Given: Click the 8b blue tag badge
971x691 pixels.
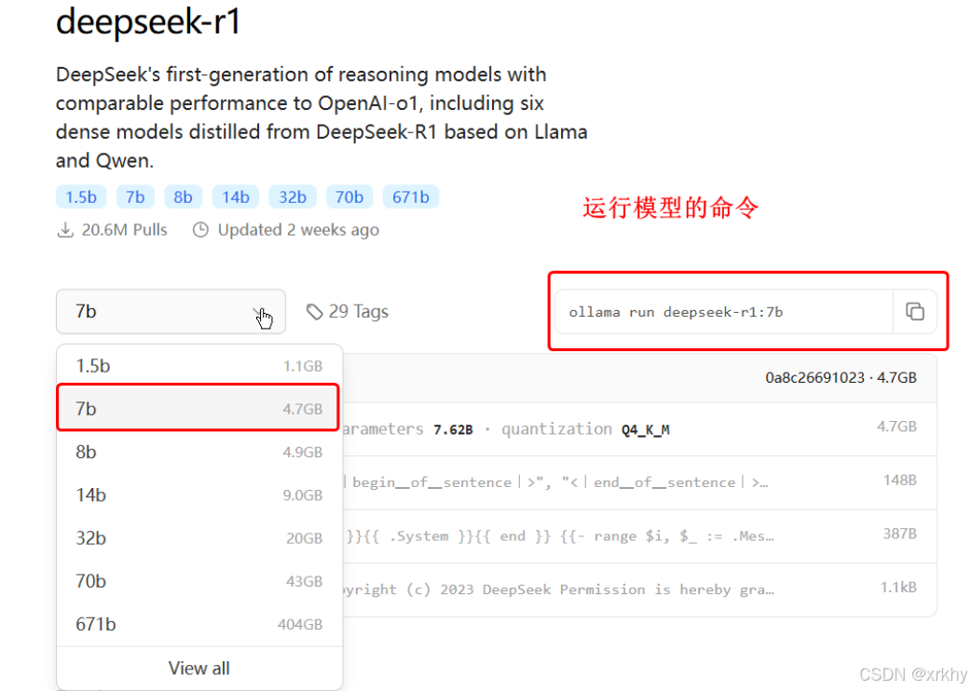Looking at the screenshot, I should pyautogui.click(x=183, y=196).
